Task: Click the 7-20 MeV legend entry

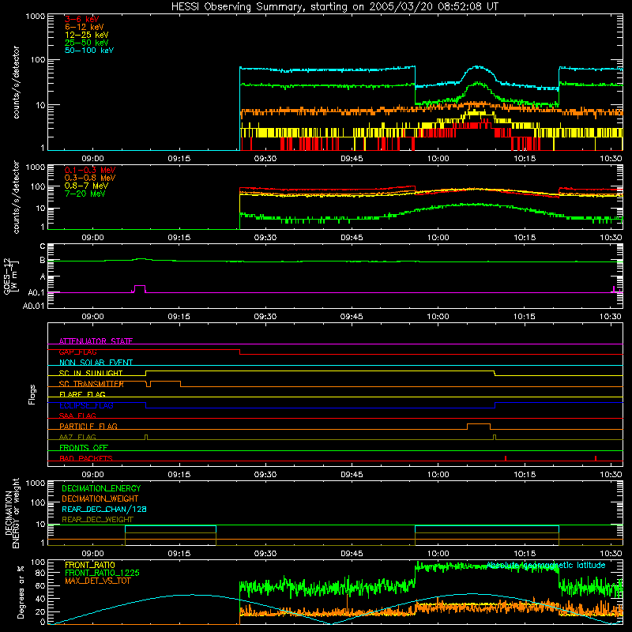Action: (x=85, y=194)
